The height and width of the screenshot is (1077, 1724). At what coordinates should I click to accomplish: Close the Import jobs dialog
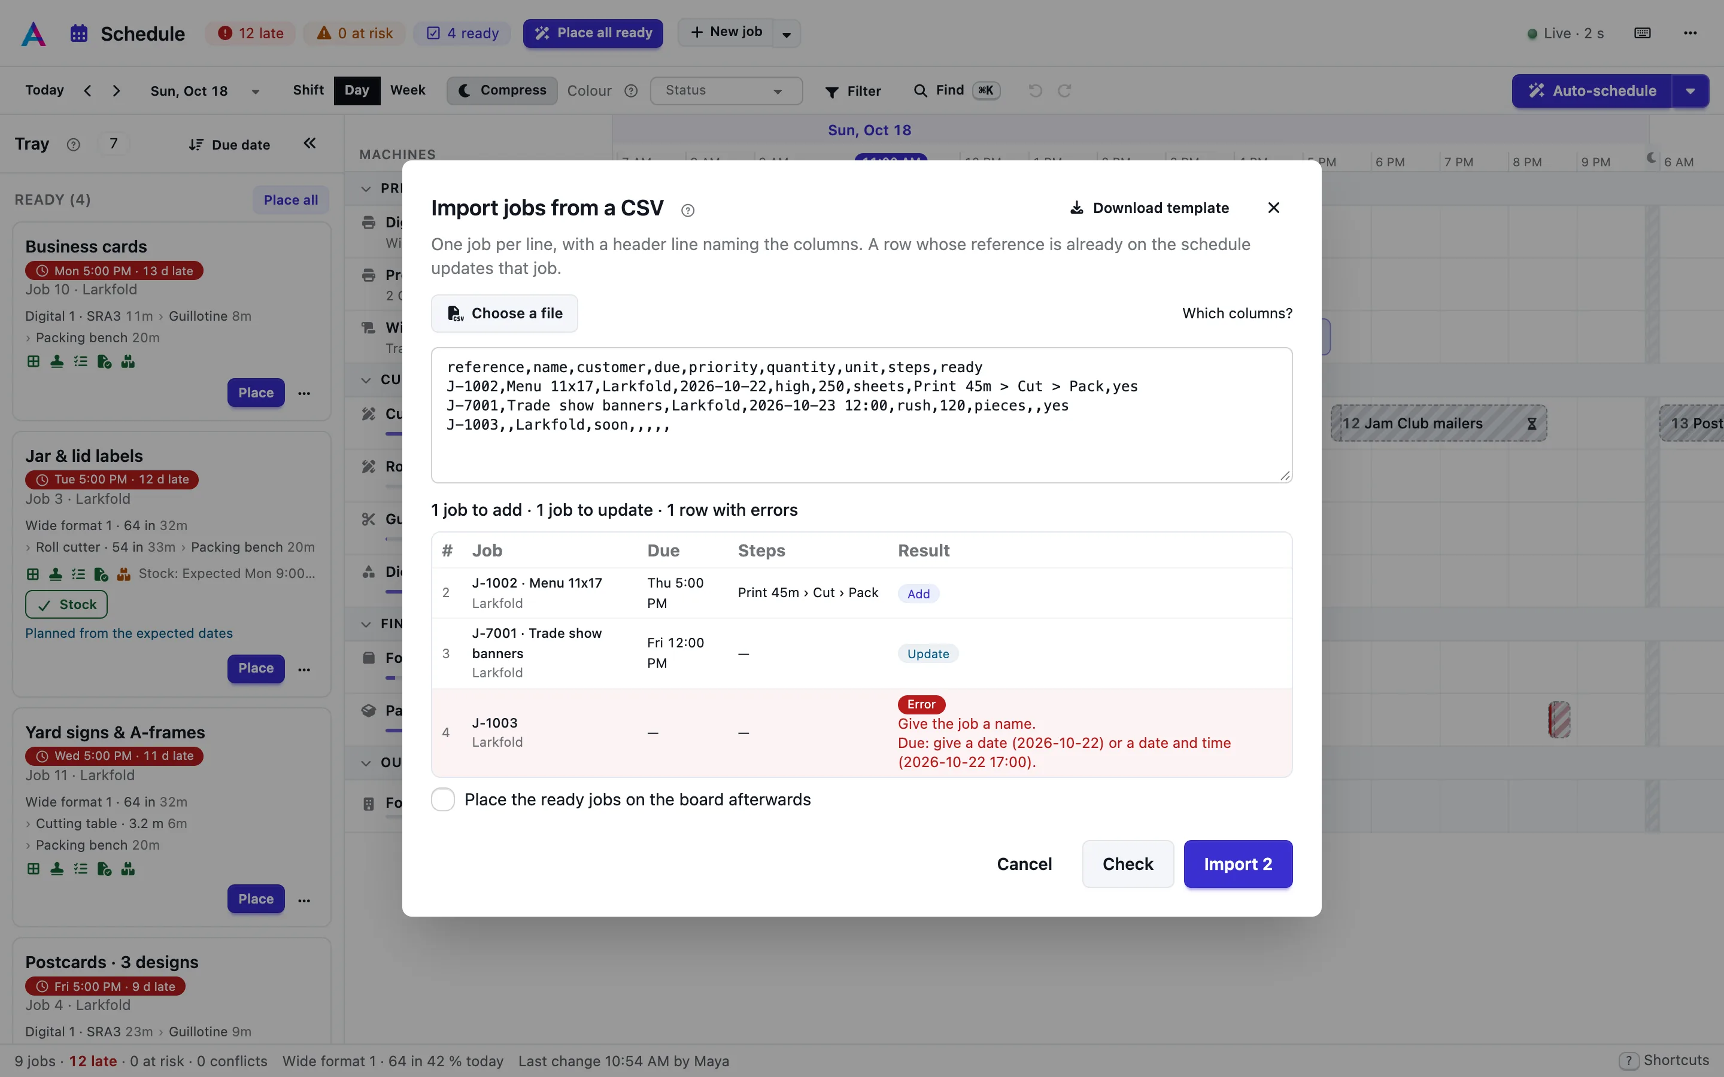(x=1274, y=208)
